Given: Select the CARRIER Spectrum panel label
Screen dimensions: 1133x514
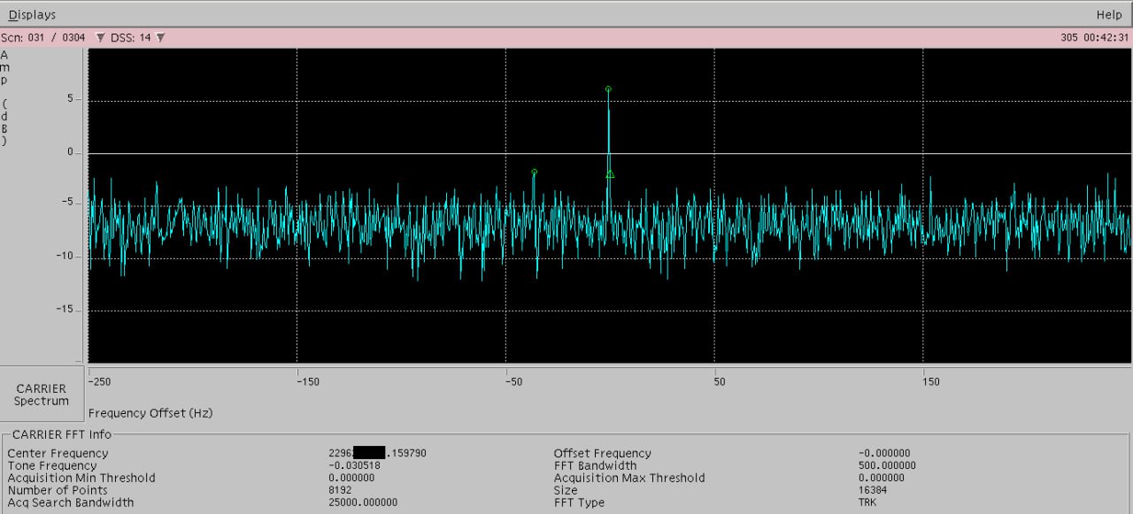Looking at the screenshot, I should coord(41,395).
